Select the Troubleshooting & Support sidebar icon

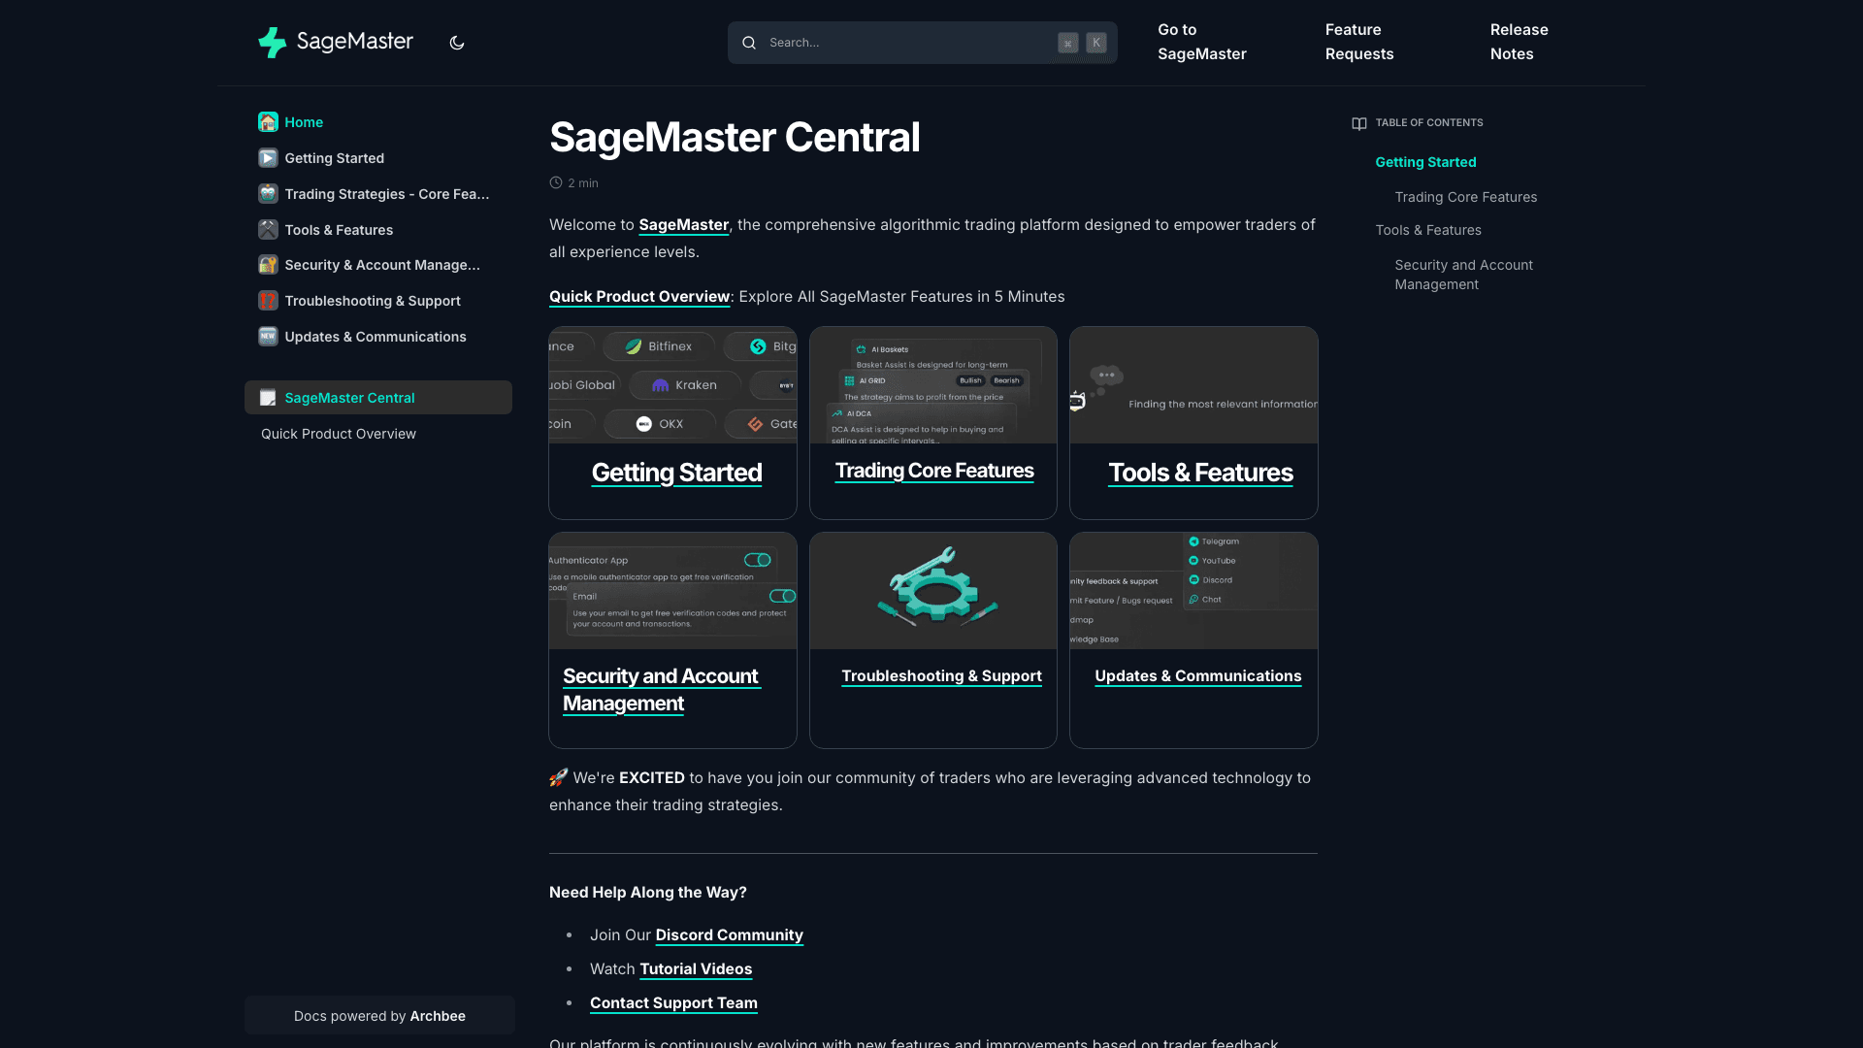click(268, 301)
